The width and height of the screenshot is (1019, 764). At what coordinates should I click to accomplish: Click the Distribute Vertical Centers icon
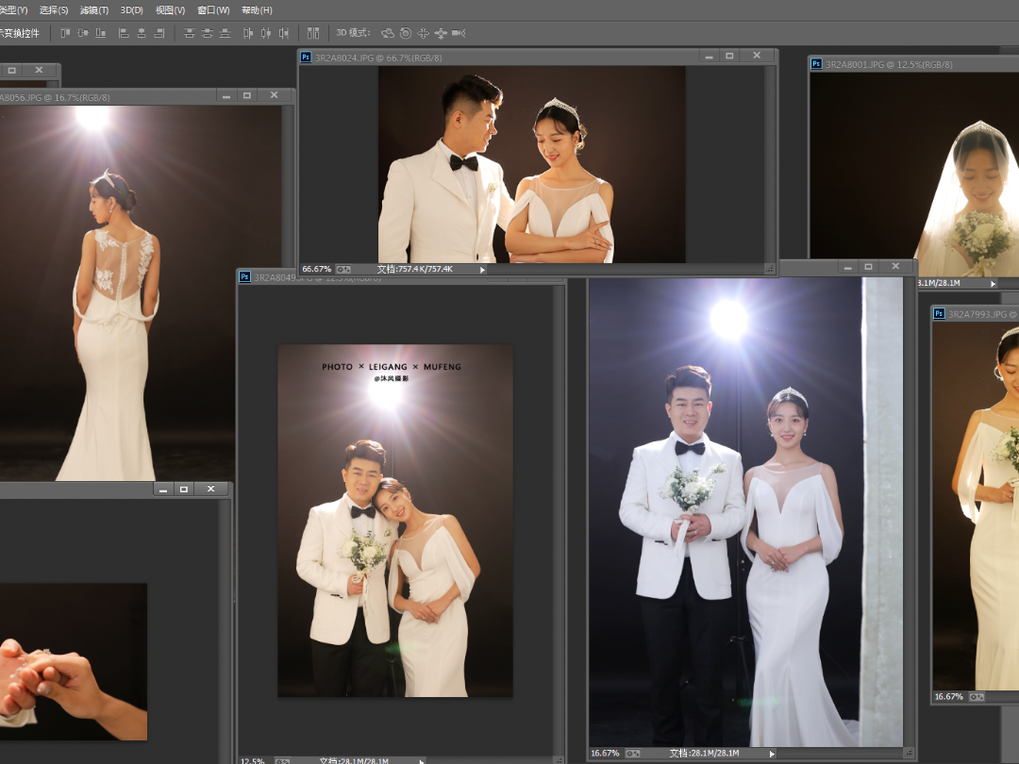click(x=207, y=33)
